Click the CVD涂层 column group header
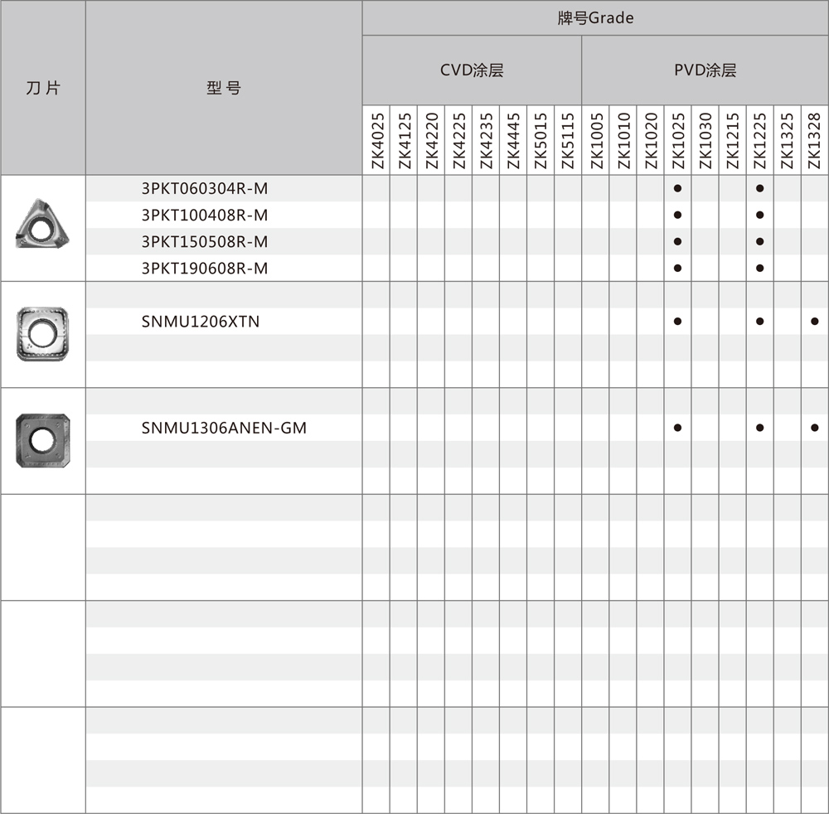 (472, 70)
